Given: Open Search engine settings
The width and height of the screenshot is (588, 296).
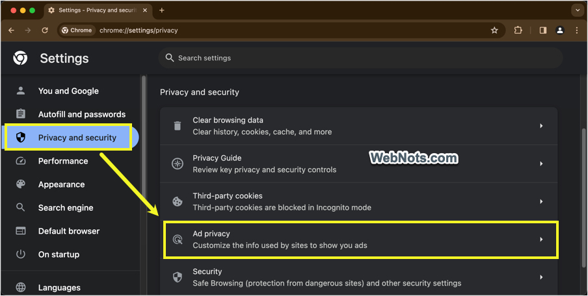Looking at the screenshot, I should pyautogui.click(x=70, y=208).
